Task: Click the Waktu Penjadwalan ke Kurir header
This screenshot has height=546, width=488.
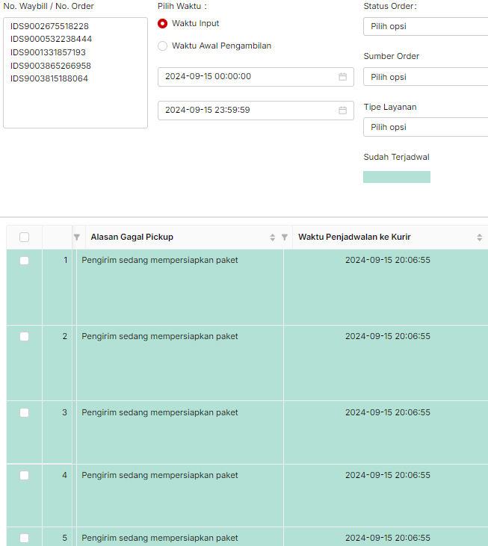Action: coord(354,237)
